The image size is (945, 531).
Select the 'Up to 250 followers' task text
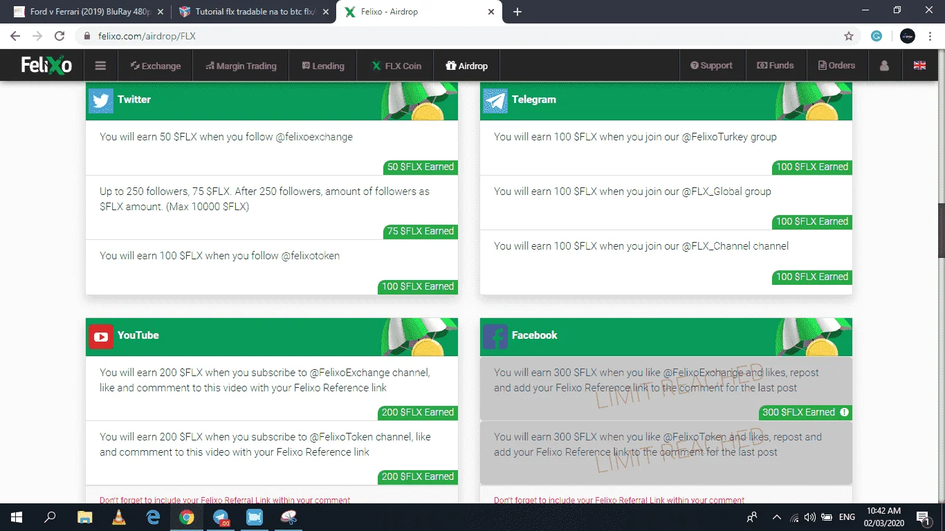click(264, 199)
